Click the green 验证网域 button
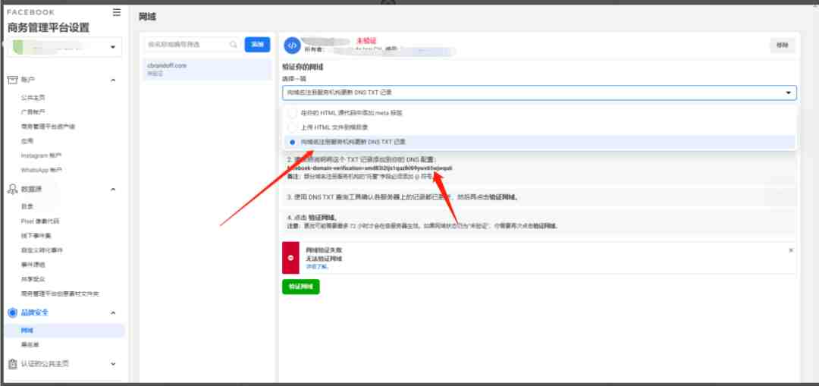This screenshot has height=386, width=819. pos(301,287)
